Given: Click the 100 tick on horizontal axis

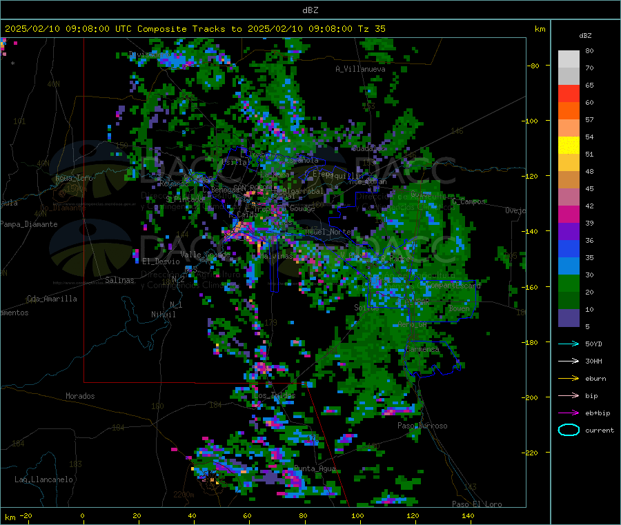Looking at the screenshot, I should (x=357, y=515).
